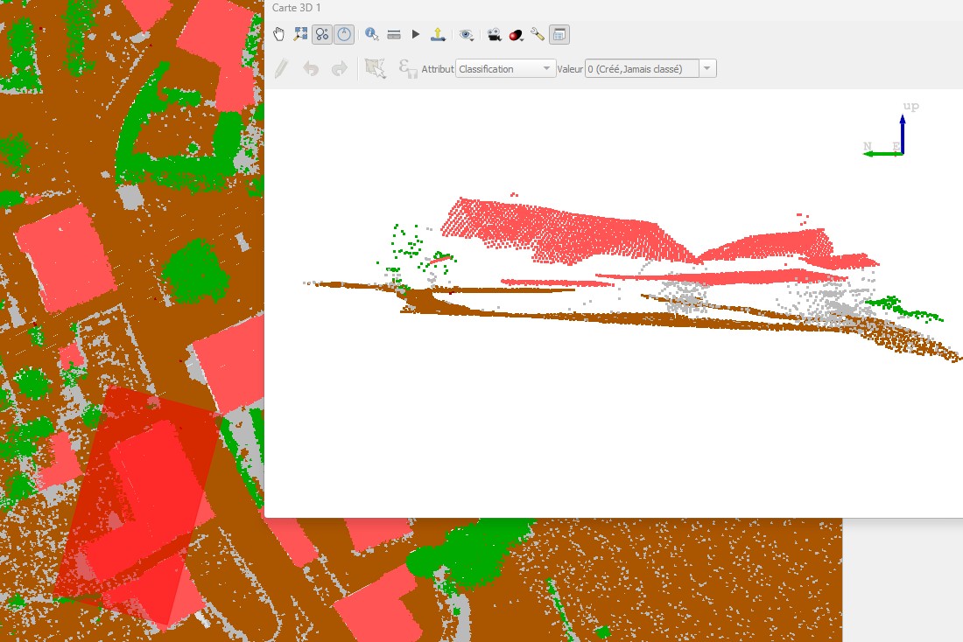Open the camera control menu icon
Viewport: 963px width, 642px height.
[x=495, y=34]
